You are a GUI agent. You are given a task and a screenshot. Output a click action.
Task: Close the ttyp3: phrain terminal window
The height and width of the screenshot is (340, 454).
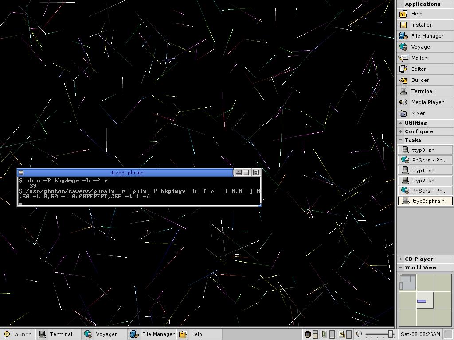[256, 173]
